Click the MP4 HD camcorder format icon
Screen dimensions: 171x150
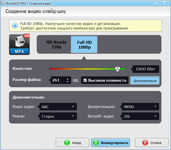(x=19, y=44)
